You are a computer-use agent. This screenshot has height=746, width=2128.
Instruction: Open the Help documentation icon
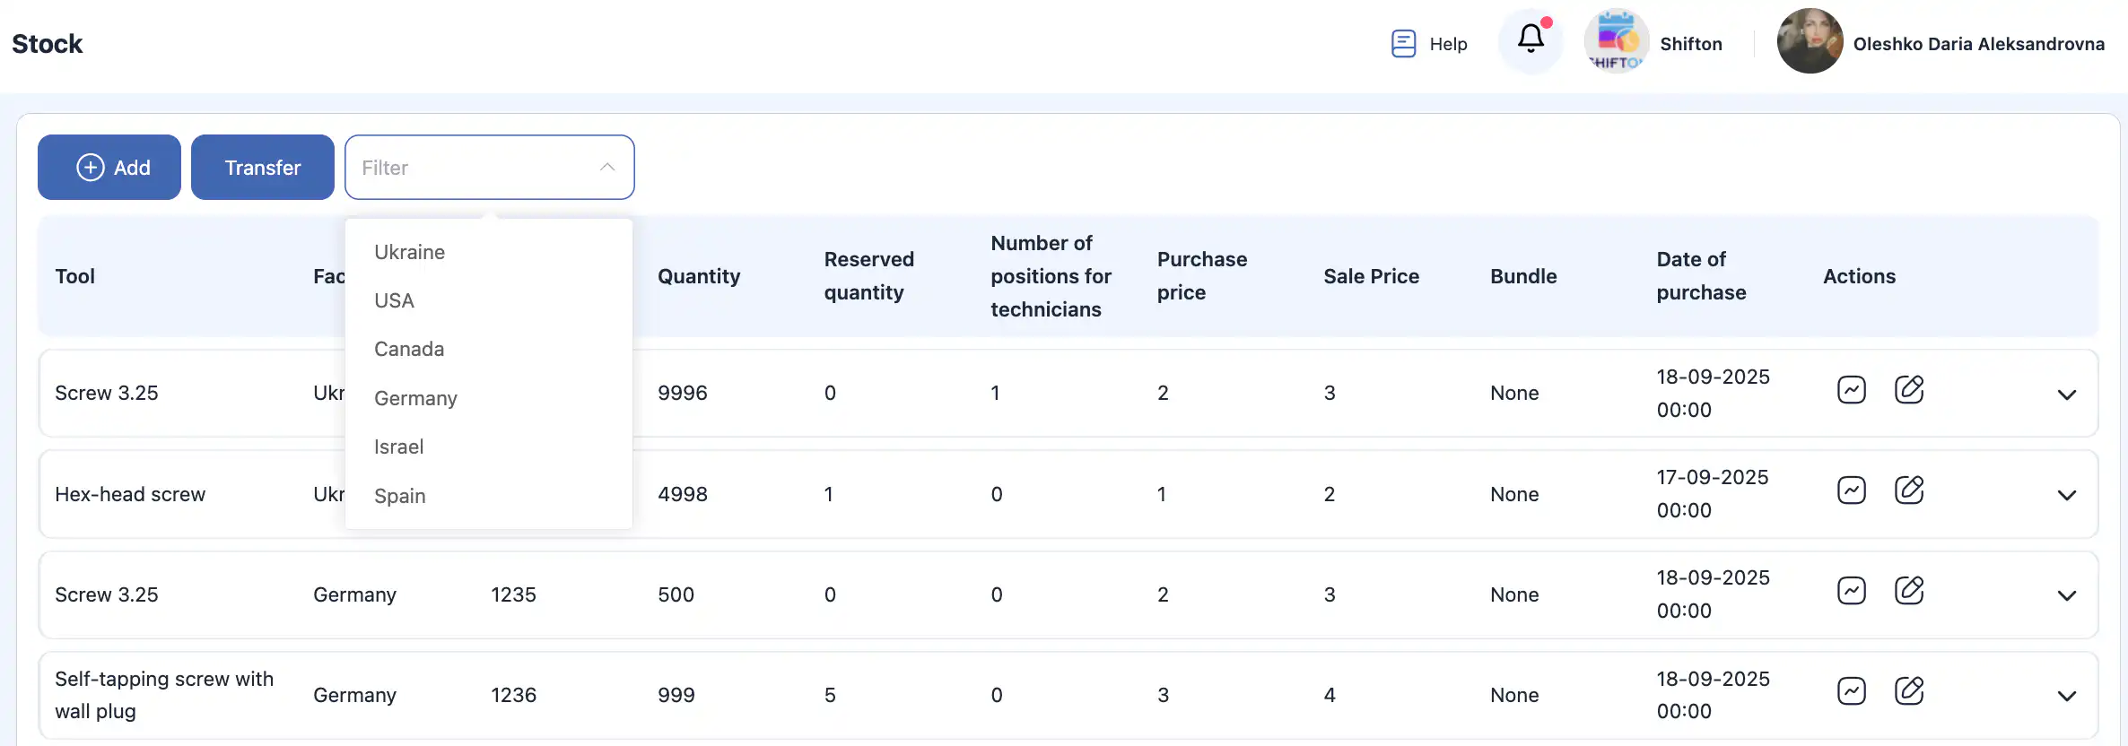(1403, 43)
